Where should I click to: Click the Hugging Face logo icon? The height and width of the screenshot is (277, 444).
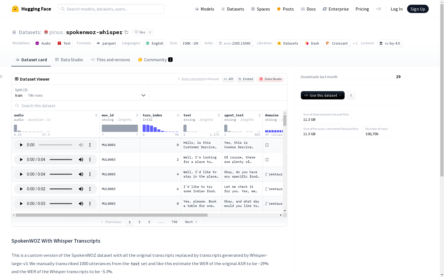15,9
